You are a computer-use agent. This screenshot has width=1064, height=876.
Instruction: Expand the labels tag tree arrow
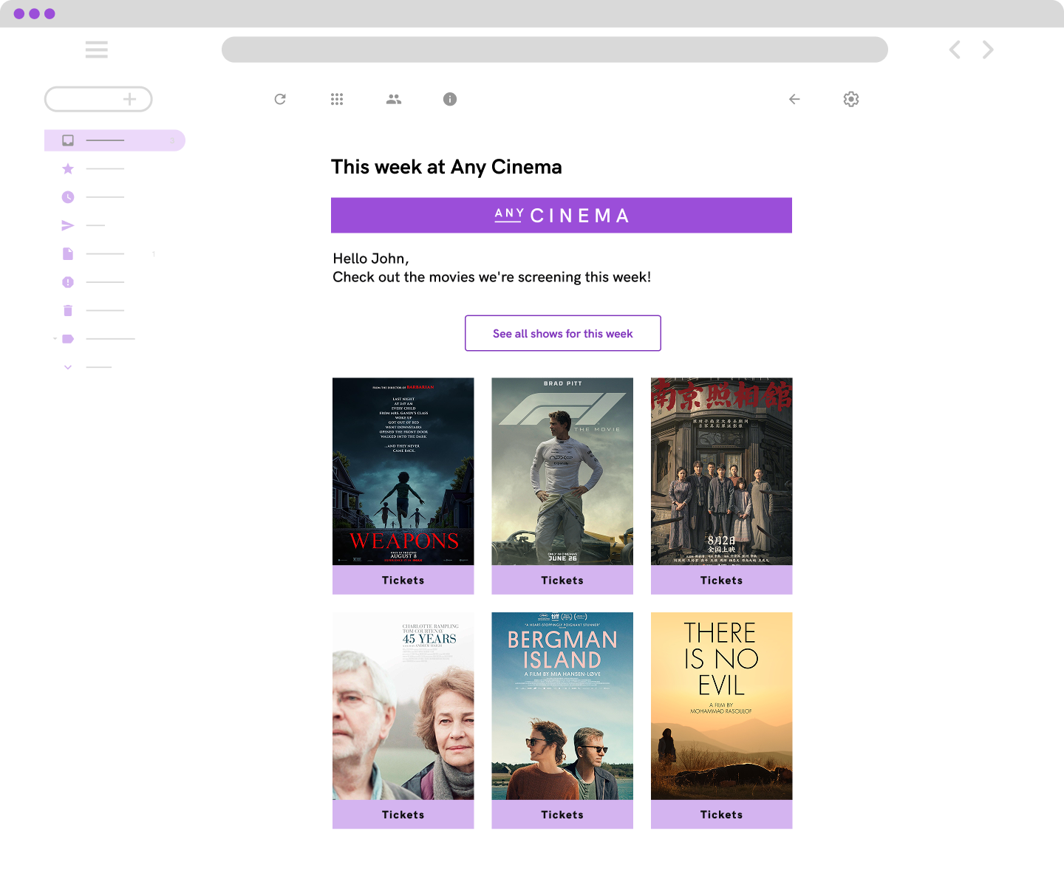[55, 339]
